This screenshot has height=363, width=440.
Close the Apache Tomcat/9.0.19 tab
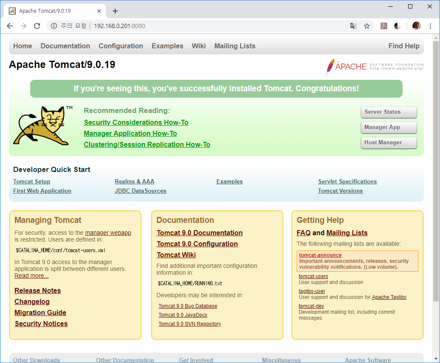pyautogui.click(x=99, y=11)
